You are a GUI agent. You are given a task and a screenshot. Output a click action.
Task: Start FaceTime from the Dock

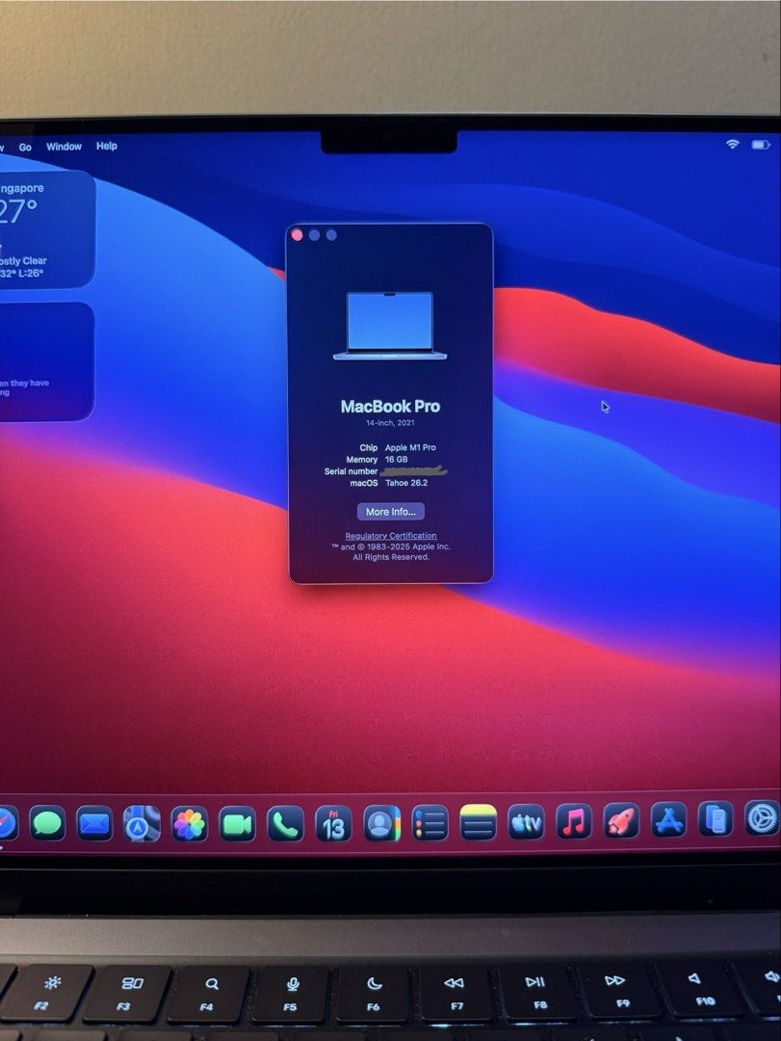point(238,824)
